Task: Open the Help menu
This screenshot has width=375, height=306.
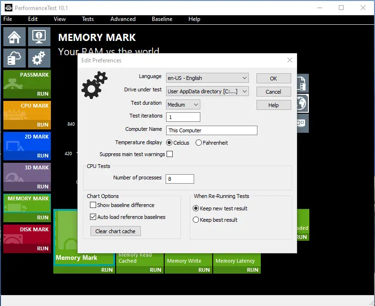Action: coord(194,19)
